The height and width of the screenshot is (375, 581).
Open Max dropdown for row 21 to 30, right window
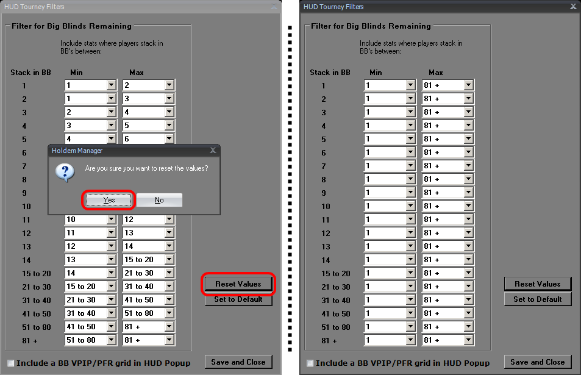469,287
